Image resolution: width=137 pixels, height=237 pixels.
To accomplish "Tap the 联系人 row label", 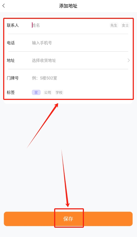I will tap(13, 25).
